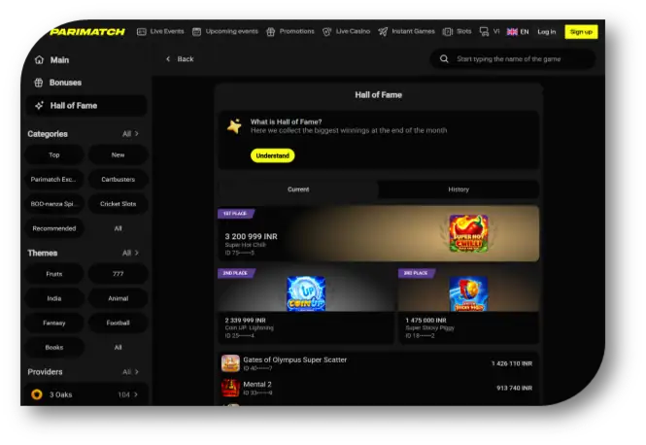Select the Top category chip

pos(54,154)
